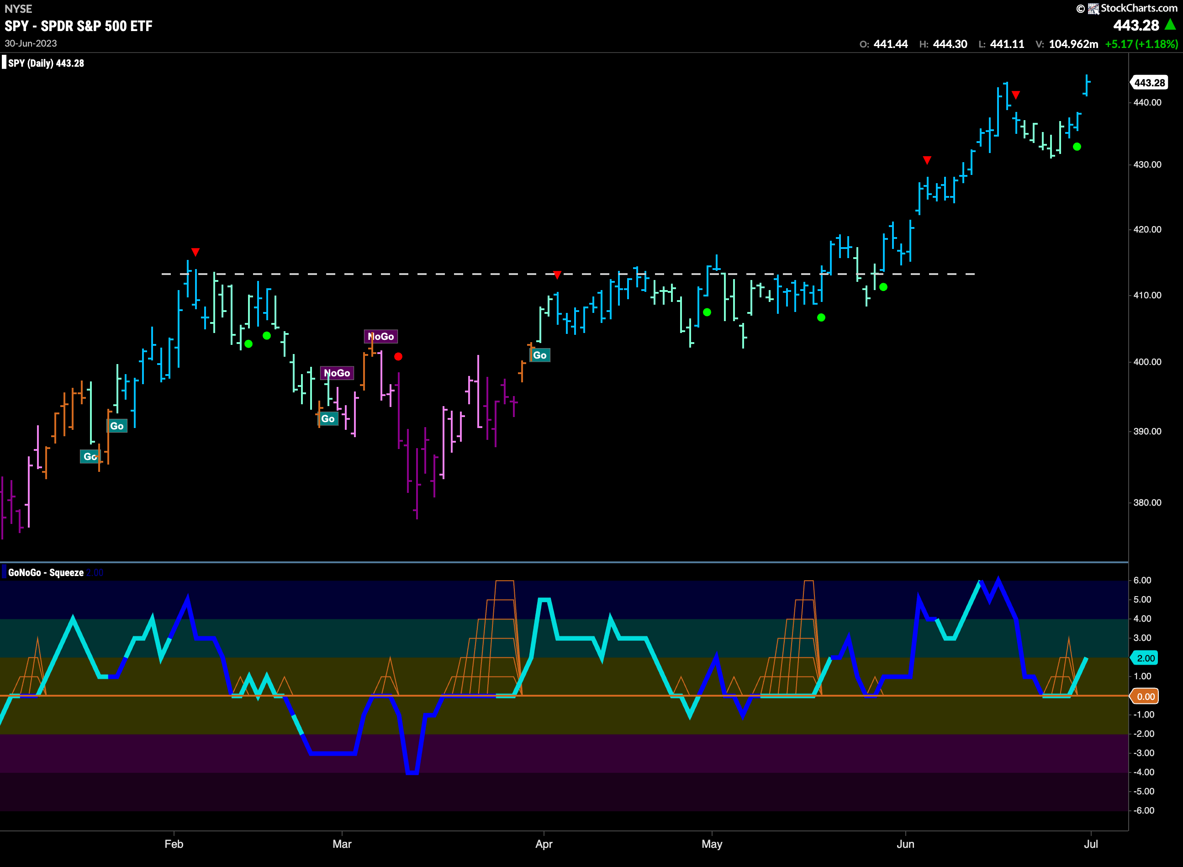Click the low value L: 441.11
The height and width of the screenshot is (867, 1183).
(x=1001, y=44)
